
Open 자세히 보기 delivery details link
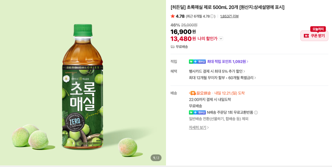[x=199, y=128]
